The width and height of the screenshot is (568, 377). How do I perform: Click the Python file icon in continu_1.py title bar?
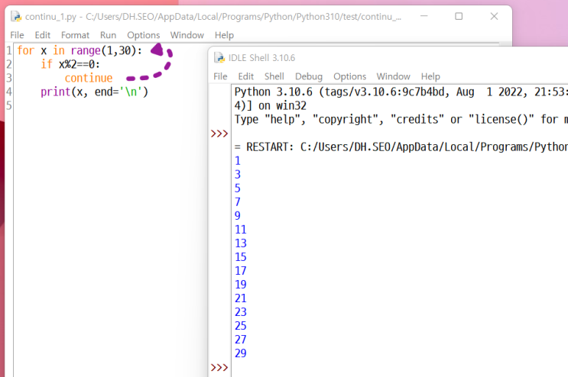(x=15, y=16)
